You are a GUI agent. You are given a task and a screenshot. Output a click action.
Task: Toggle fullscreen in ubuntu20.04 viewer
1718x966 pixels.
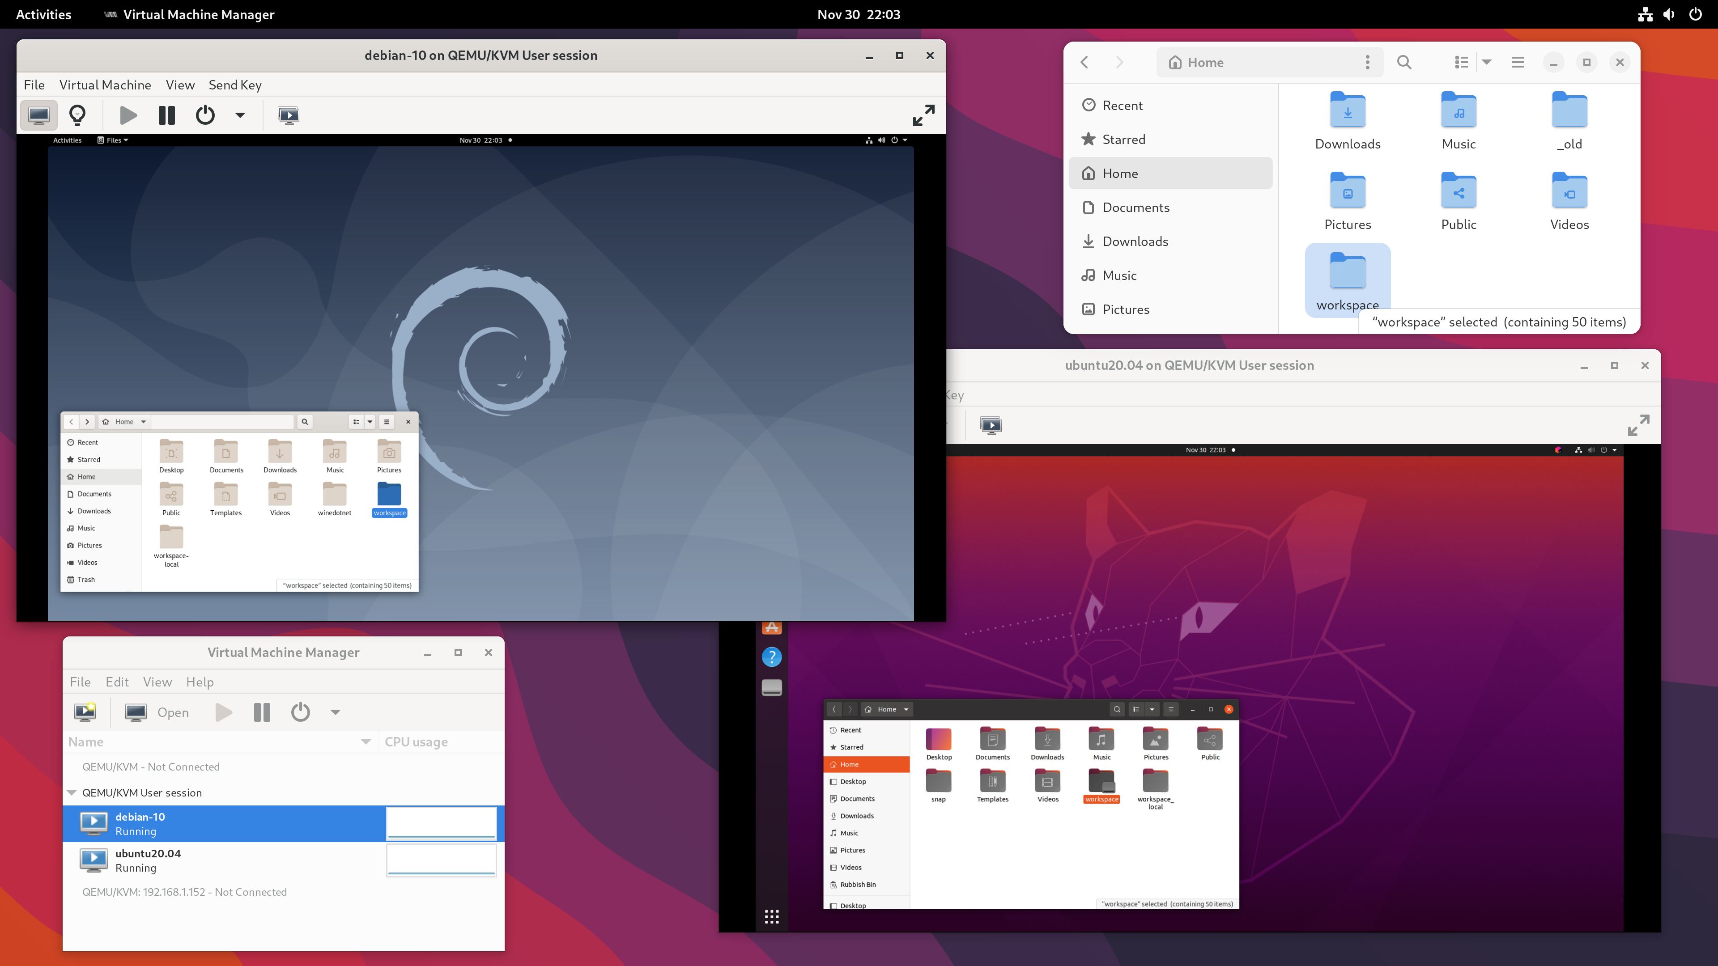click(1638, 425)
